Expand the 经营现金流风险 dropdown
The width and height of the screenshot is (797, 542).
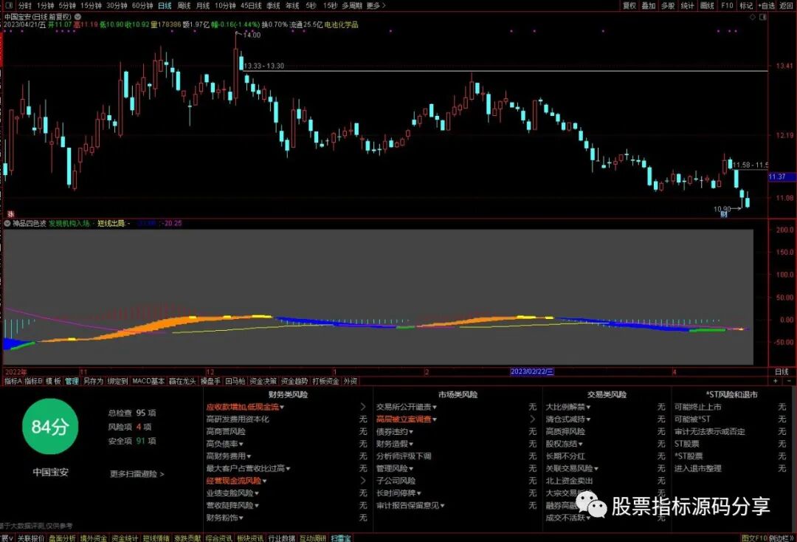click(264, 481)
